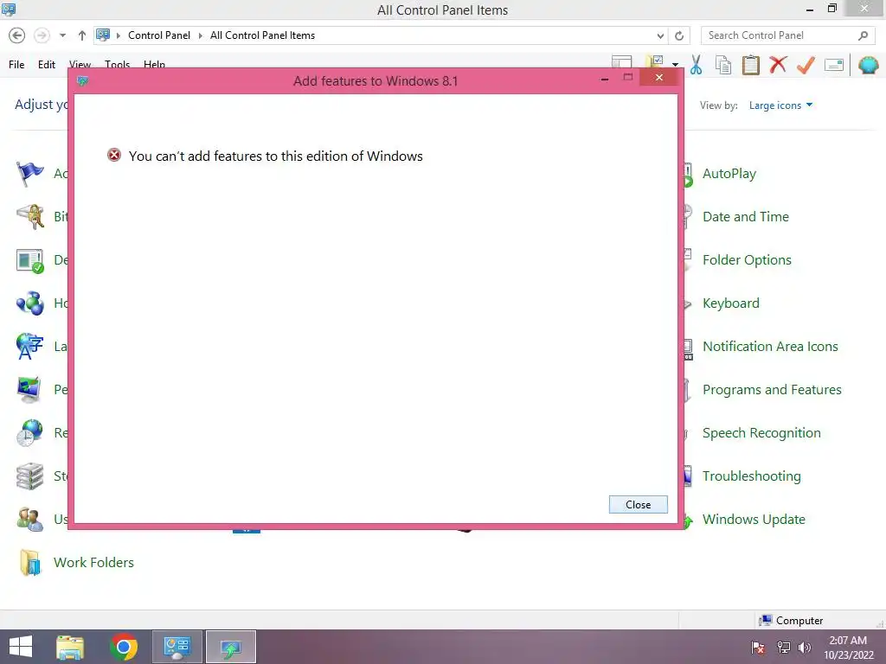The width and height of the screenshot is (886, 664).
Task: Click the User Accounts people icon
Action: point(30,520)
